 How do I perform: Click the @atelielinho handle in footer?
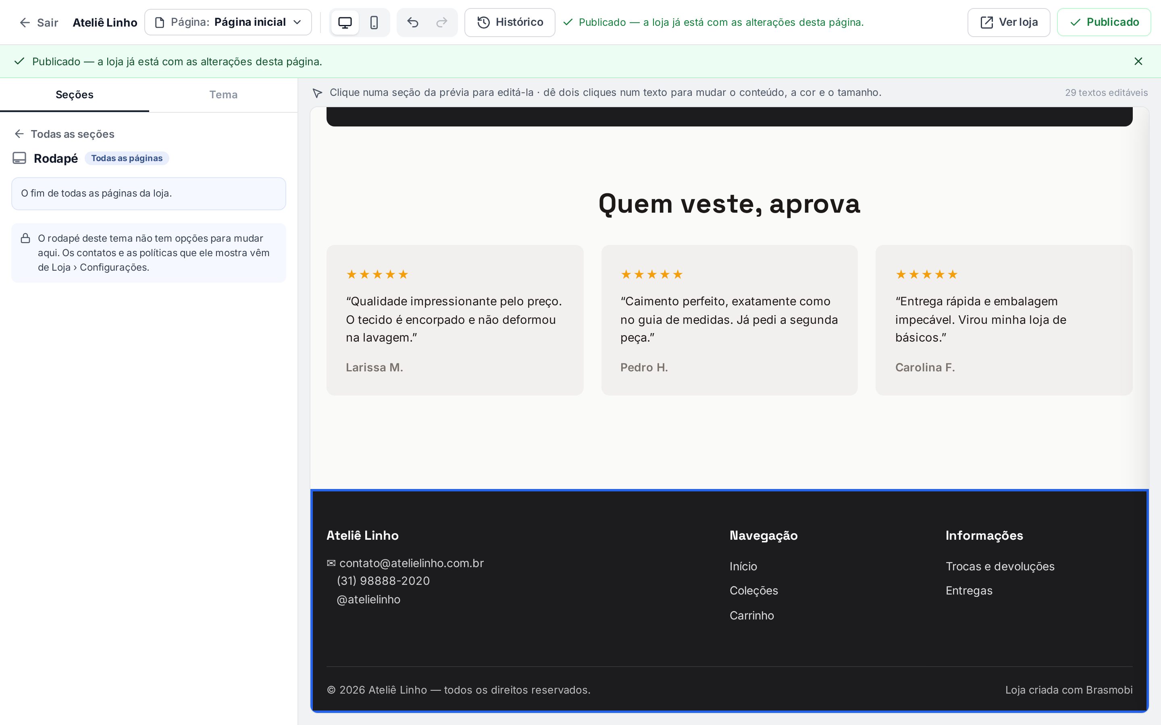pos(368,599)
